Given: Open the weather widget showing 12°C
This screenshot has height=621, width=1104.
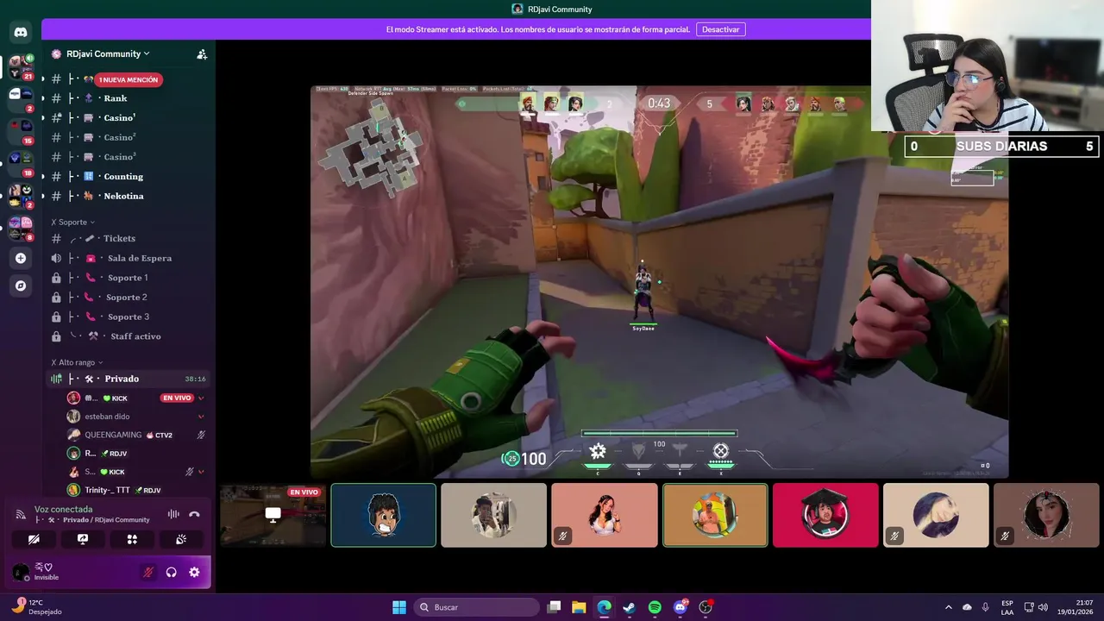Looking at the screenshot, I should coord(36,607).
